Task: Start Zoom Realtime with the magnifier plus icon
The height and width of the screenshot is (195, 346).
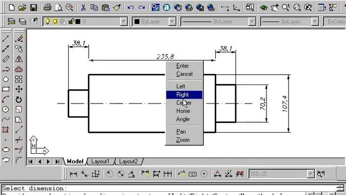Action: [x=286, y=8]
